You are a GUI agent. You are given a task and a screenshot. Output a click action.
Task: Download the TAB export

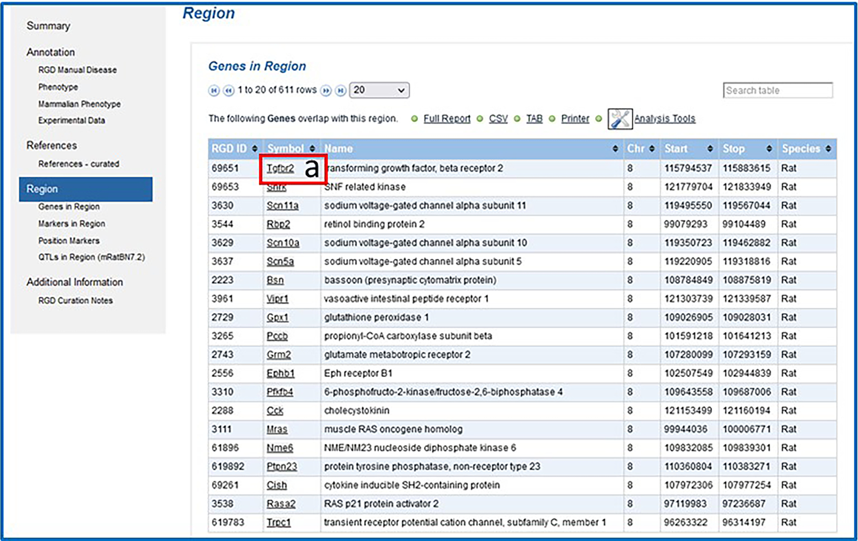pos(534,119)
